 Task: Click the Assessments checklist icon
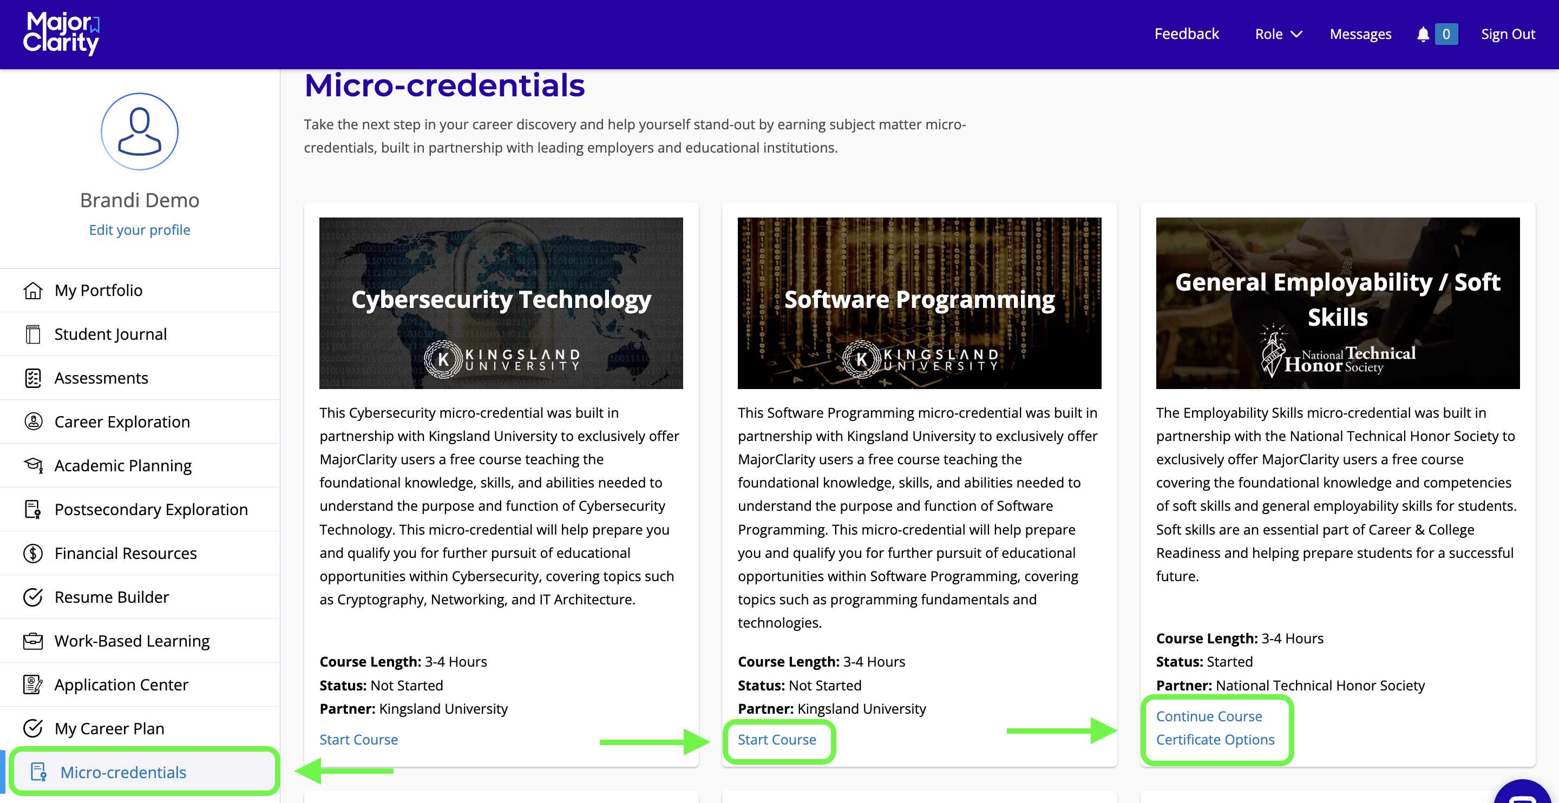[32, 378]
